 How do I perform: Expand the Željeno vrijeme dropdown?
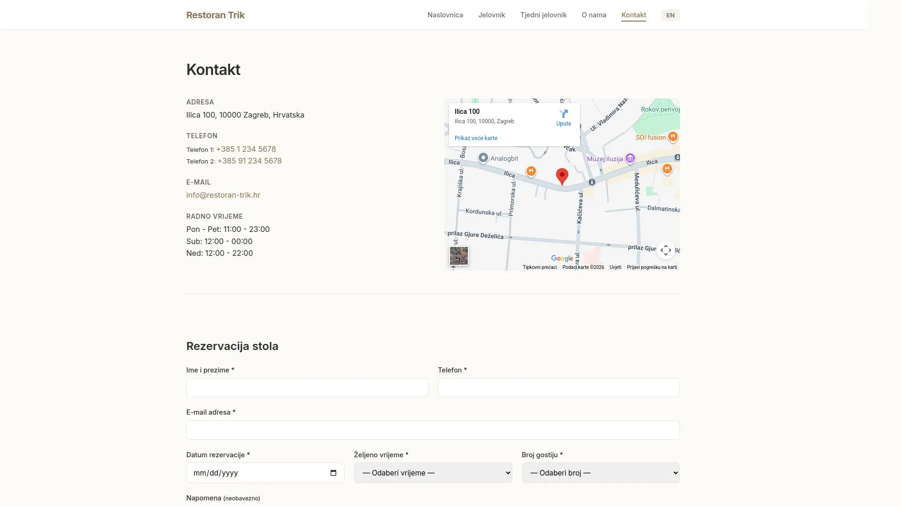click(x=432, y=473)
